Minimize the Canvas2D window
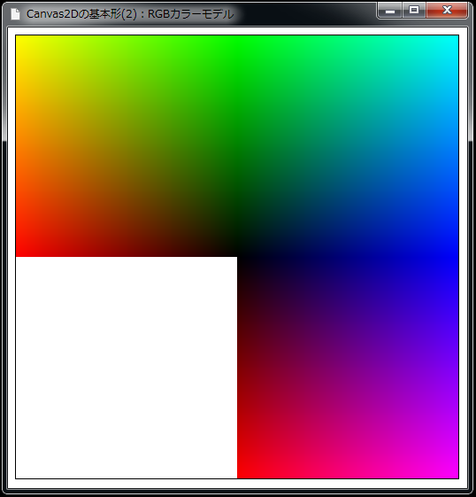Image resolution: width=476 pixels, height=497 pixels. point(390,11)
